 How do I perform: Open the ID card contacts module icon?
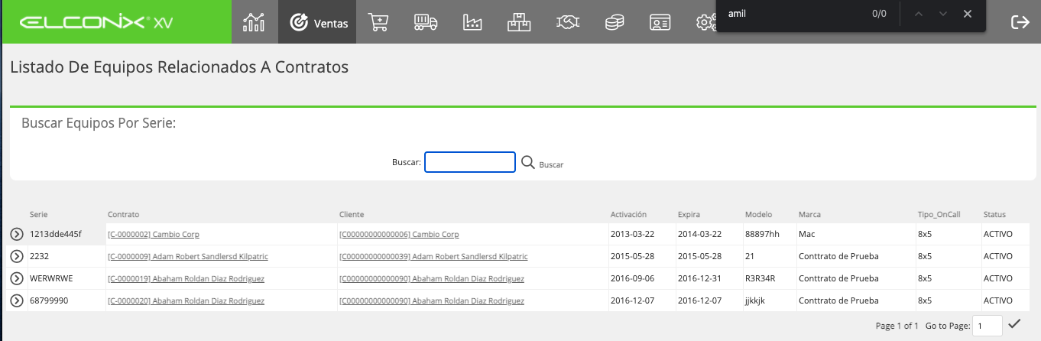[660, 22]
